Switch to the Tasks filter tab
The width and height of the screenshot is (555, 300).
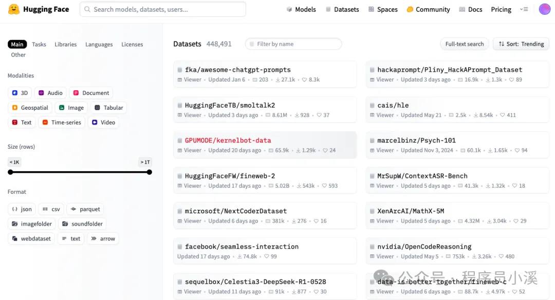(x=39, y=44)
